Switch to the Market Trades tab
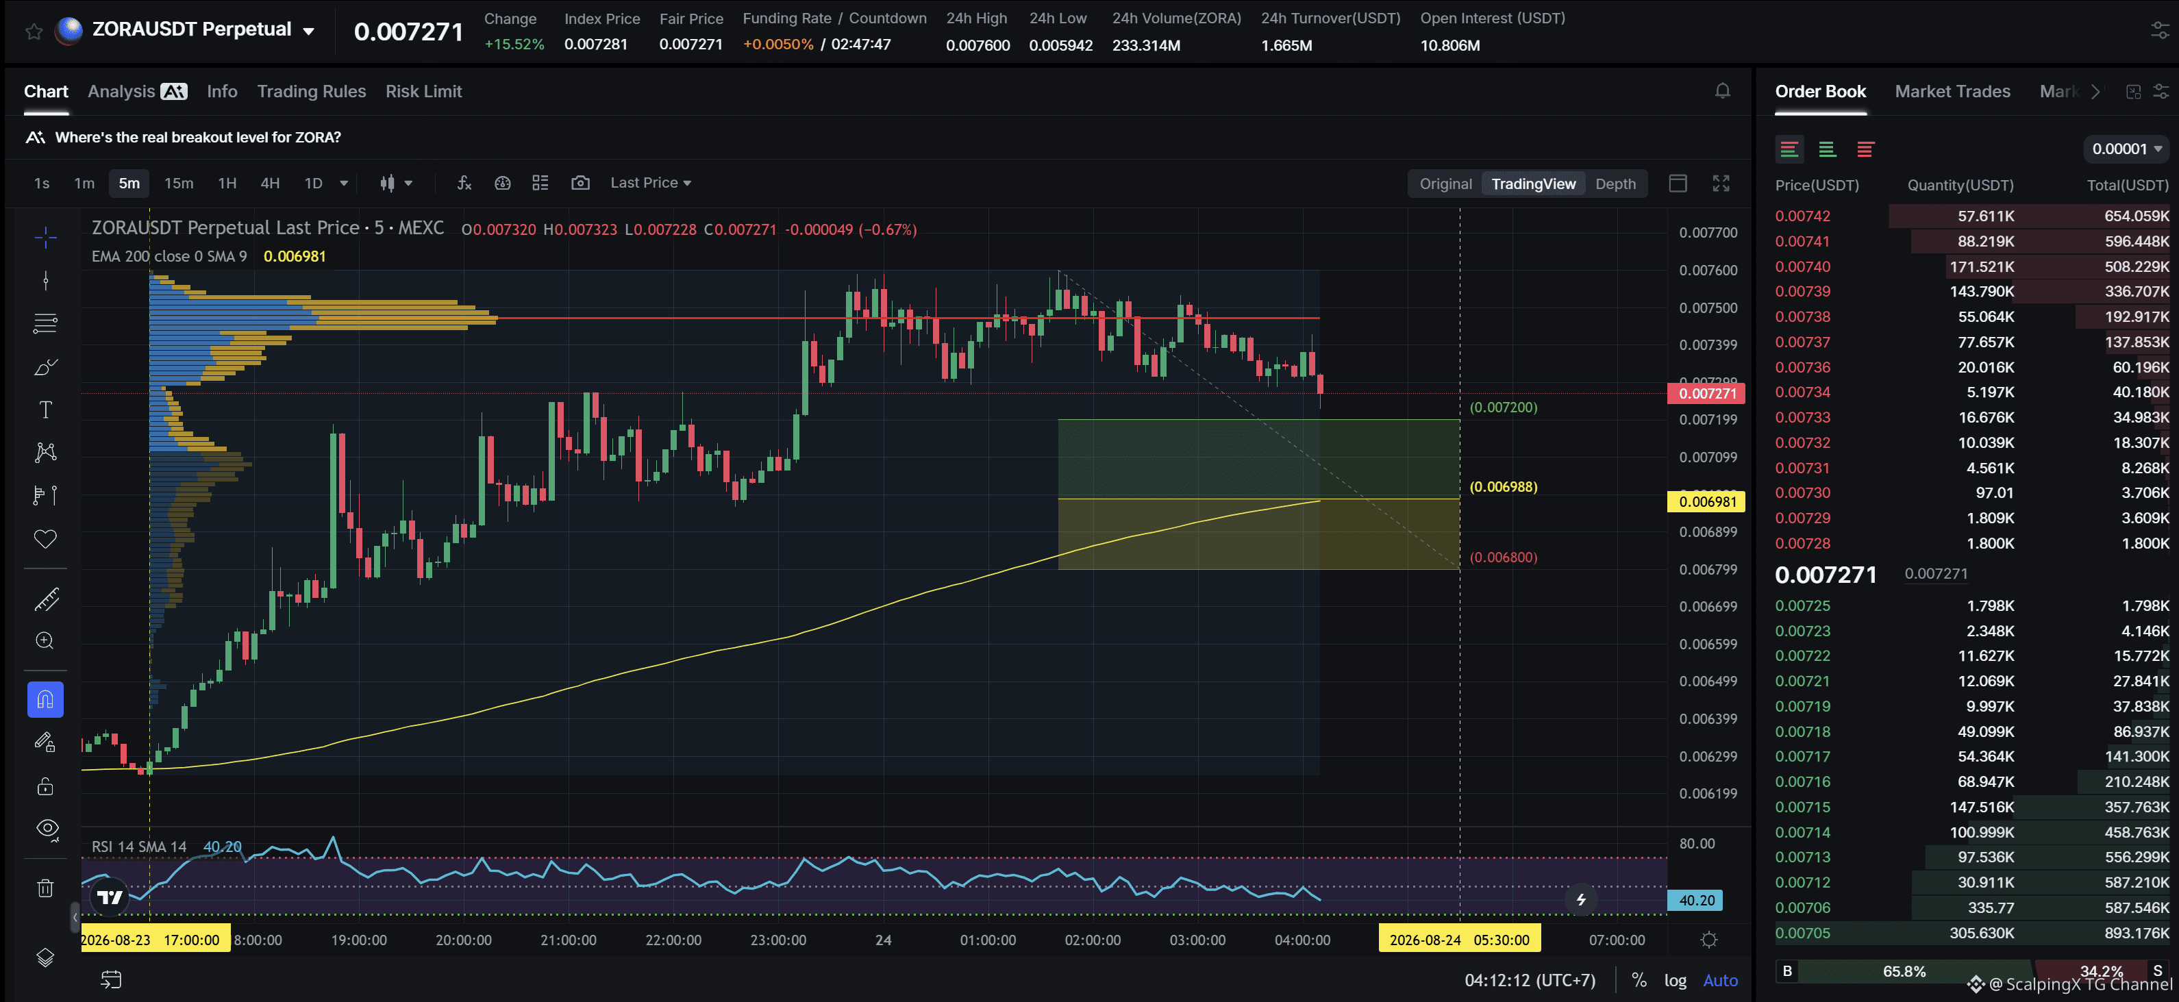Image resolution: width=2179 pixels, height=1002 pixels. pos(1952,91)
